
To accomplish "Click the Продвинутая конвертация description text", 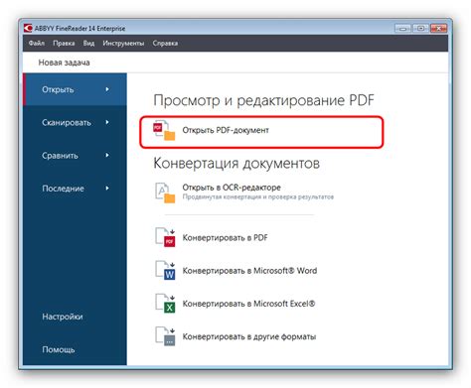I will (258, 197).
